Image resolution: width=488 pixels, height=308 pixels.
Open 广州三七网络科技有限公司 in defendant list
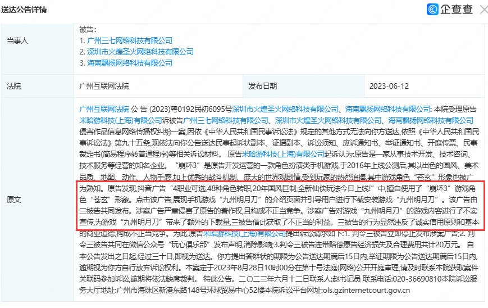(x=130, y=40)
